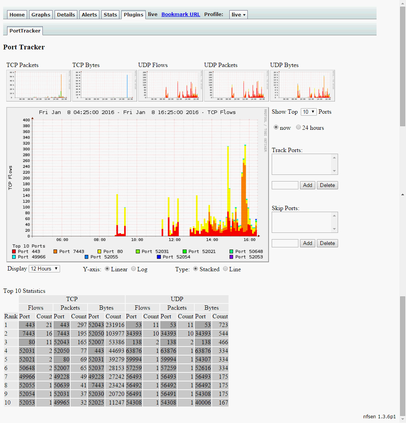Click the Bookmark URL link
Screen dimensions: 406x423
tap(181, 15)
